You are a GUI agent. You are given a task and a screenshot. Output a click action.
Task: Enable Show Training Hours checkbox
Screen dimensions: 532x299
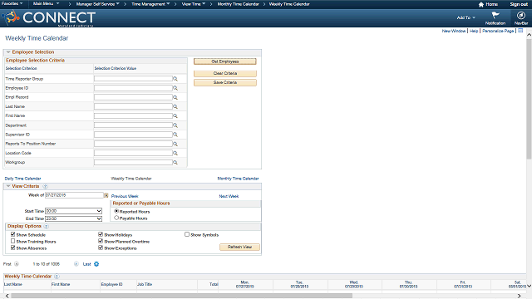(x=13, y=241)
